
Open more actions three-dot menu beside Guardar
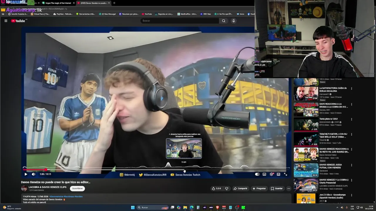click(289, 188)
